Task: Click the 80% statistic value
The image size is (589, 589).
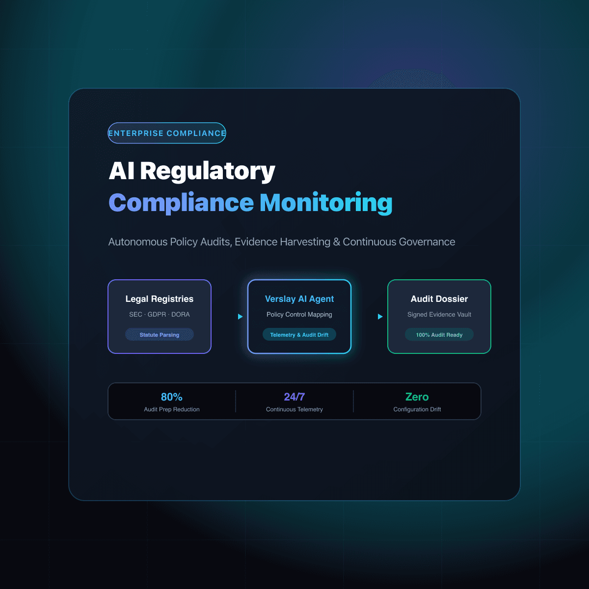Action: click(x=172, y=397)
